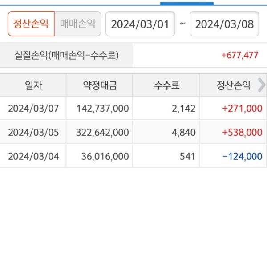
Task: Sort by 약정대금 column header
Action: point(100,85)
